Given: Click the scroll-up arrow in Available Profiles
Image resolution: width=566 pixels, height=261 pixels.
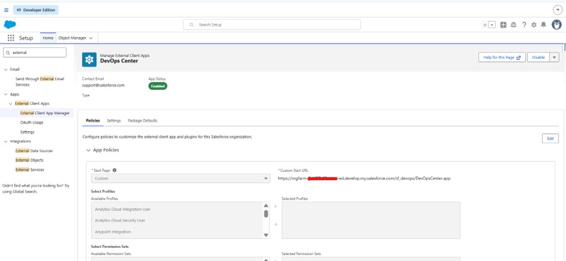Looking at the screenshot, I should (266, 205).
